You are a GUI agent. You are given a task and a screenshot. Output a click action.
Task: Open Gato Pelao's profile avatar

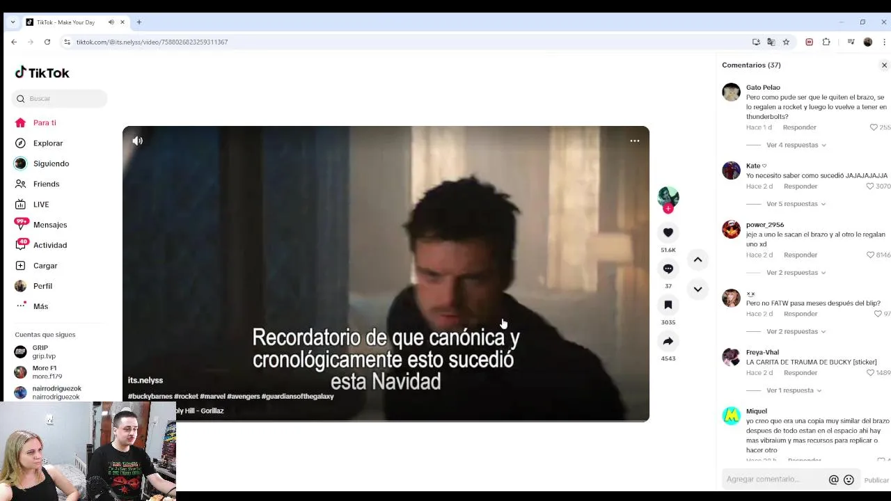coord(731,92)
